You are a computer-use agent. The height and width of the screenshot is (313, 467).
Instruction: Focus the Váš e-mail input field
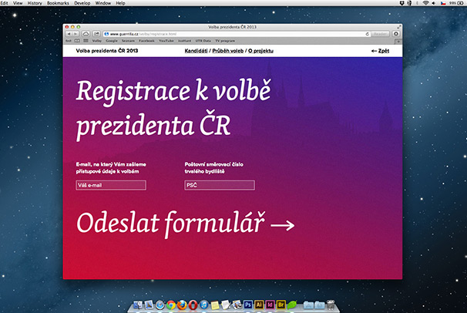pyautogui.click(x=110, y=185)
